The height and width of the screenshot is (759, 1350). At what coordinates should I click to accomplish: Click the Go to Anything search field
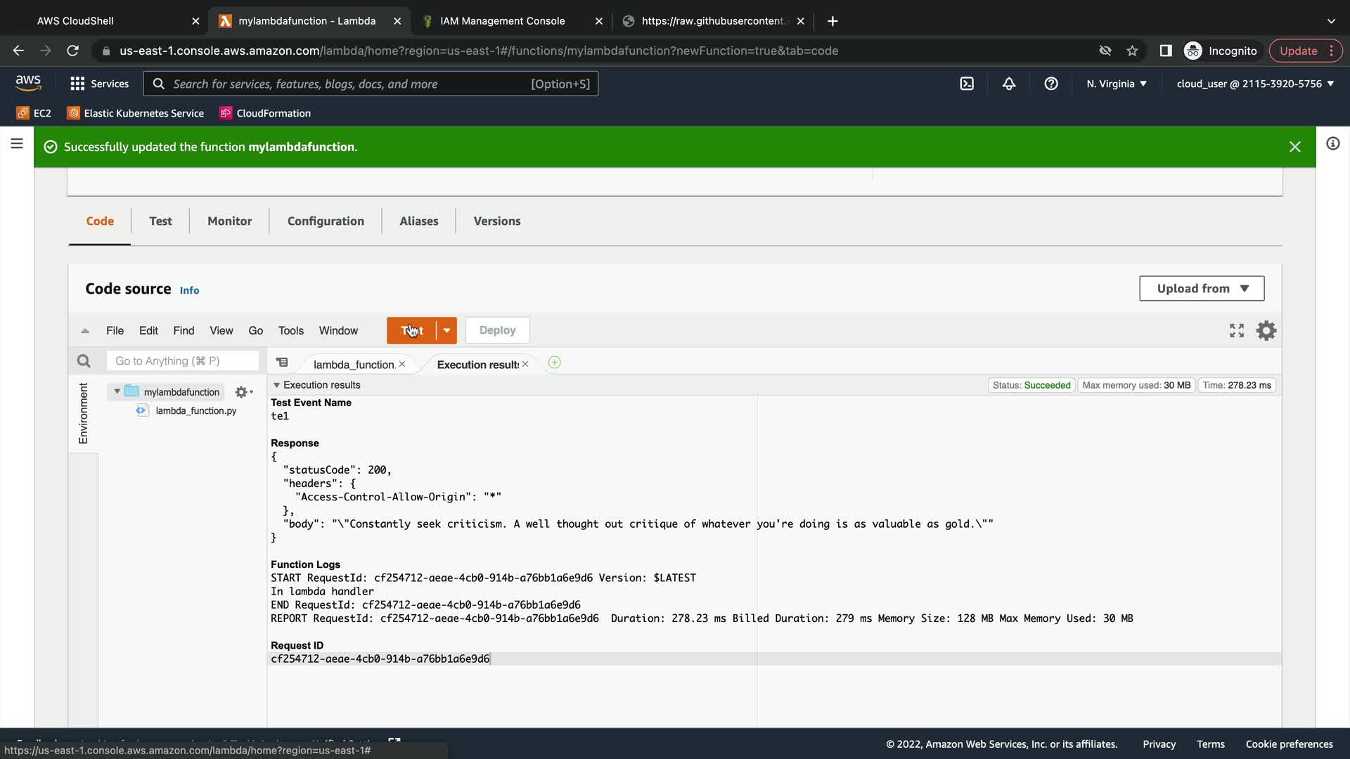click(x=183, y=361)
